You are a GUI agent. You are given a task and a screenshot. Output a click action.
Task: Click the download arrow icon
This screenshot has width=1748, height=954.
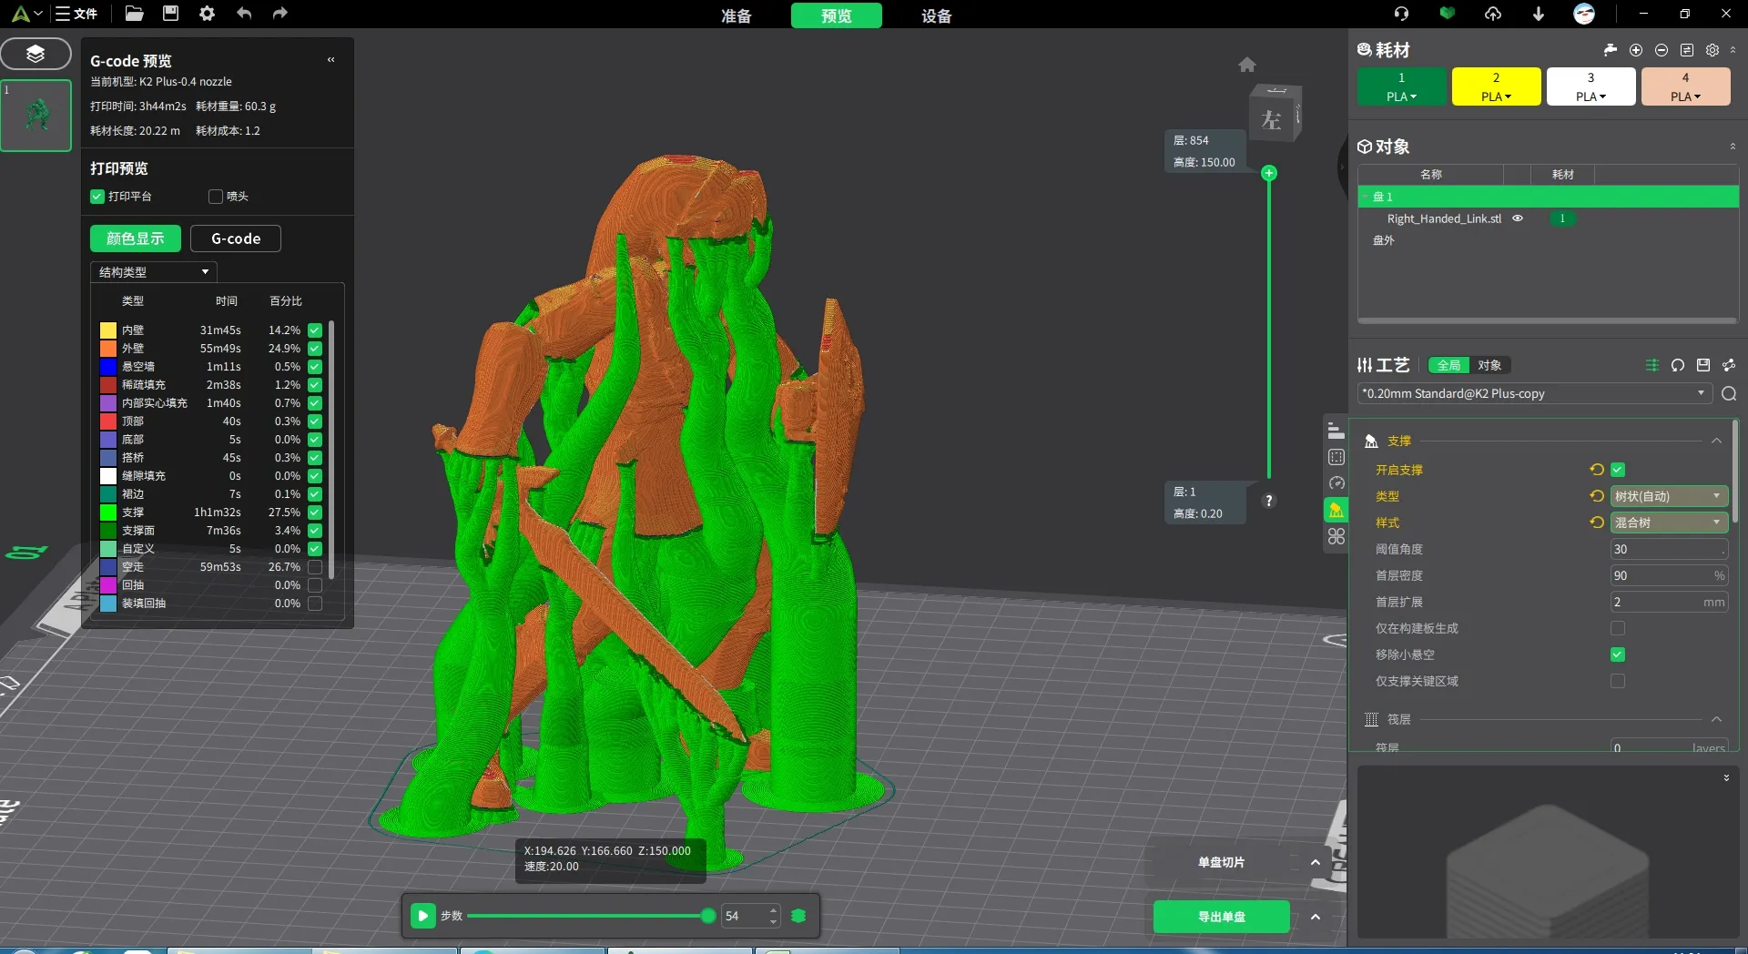pos(1539,14)
